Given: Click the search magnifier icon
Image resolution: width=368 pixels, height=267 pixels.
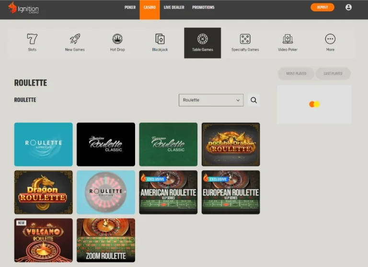Looking at the screenshot, I should [253, 100].
